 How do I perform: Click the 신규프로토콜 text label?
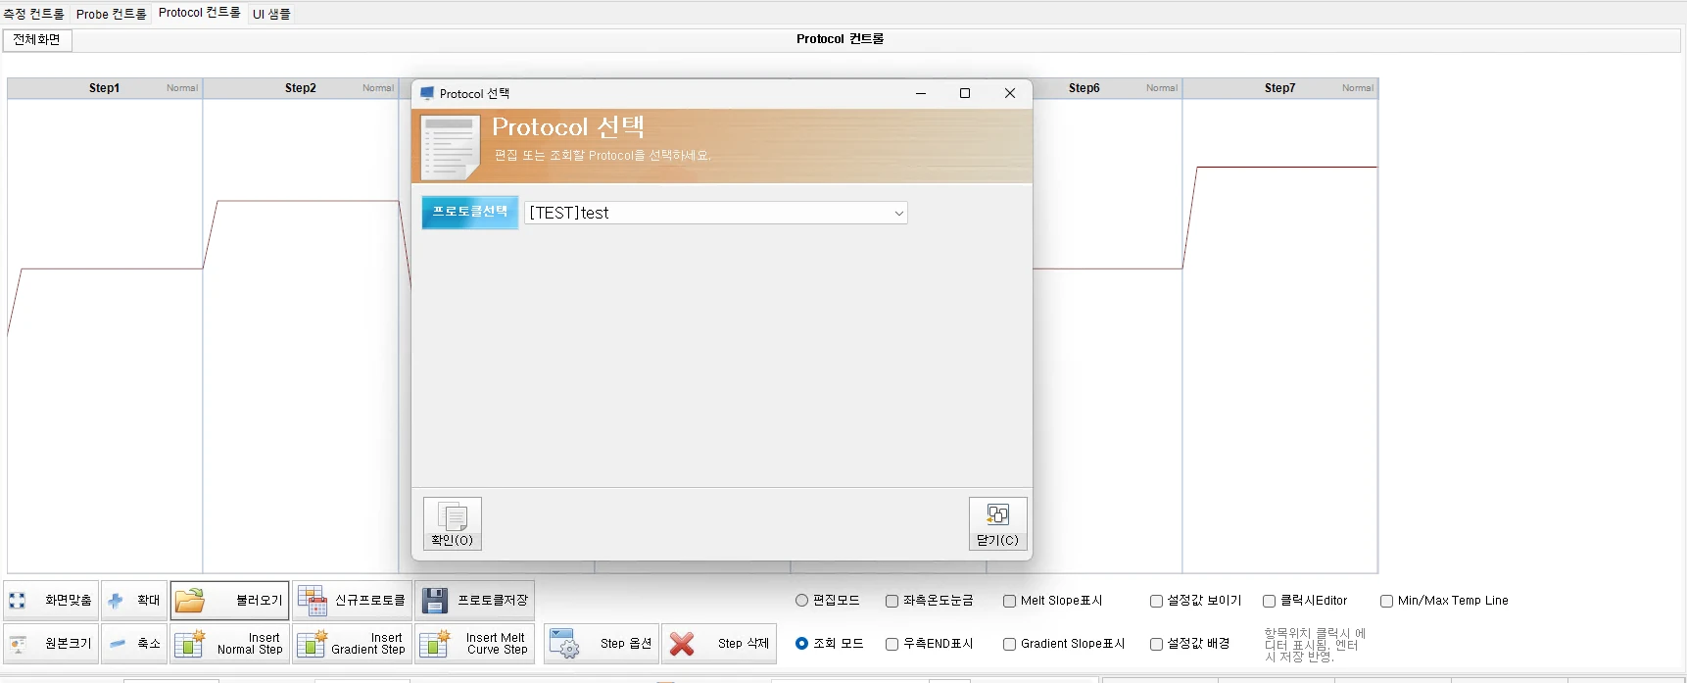[x=369, y=601]
